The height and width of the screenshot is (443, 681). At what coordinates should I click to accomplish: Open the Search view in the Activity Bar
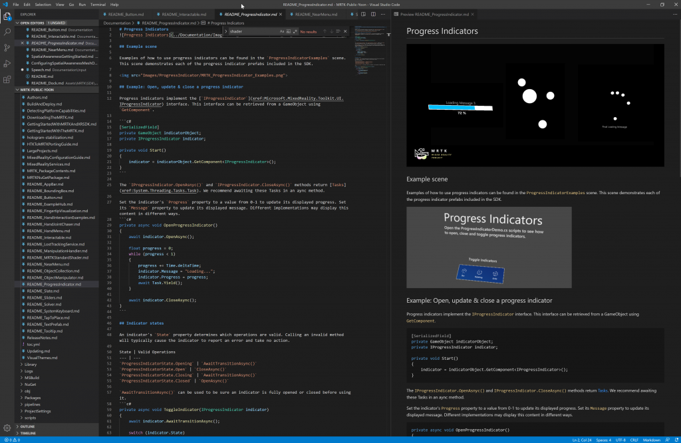pyautogui.click(x=7, y=31)
